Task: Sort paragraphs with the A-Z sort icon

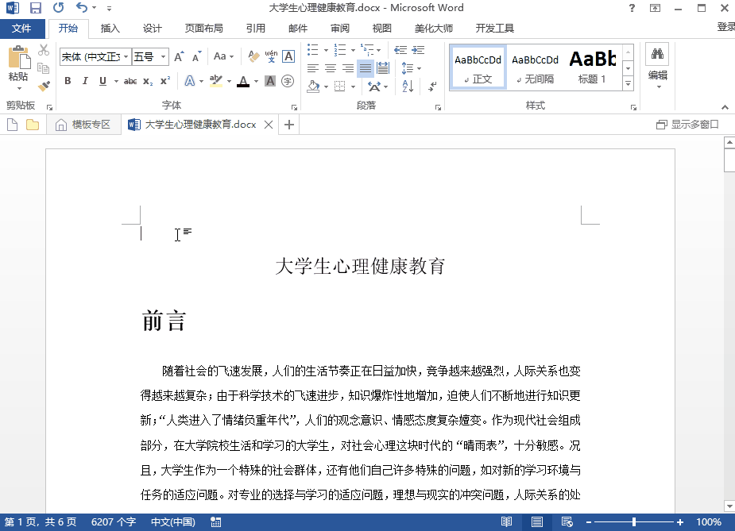Action: [x=408, y=86]
